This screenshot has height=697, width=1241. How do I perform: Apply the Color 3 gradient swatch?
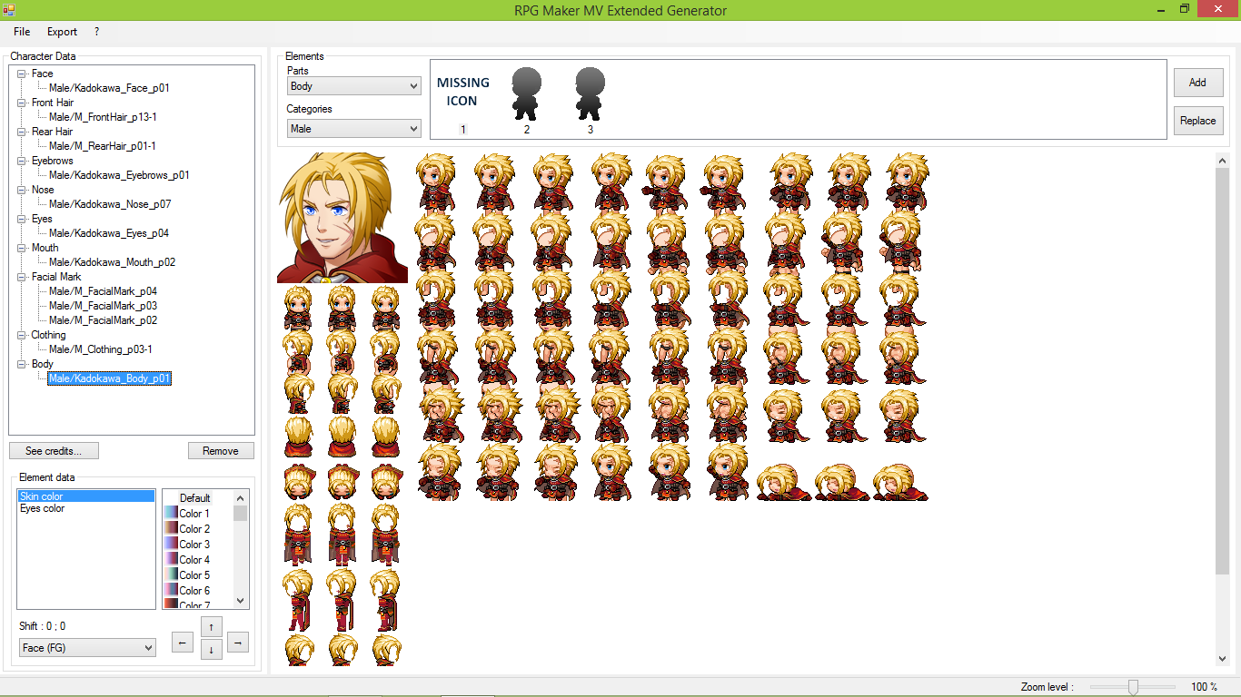click(x=170, y=545)
